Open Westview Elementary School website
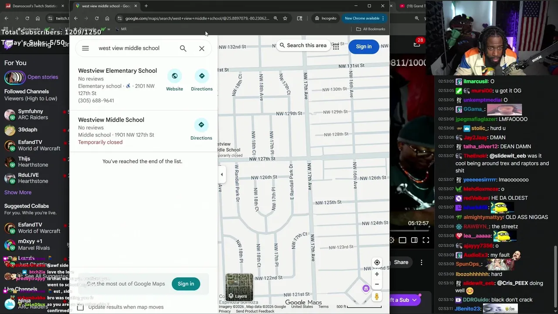Screen dimensions: 558x314 pyautogui.click(x=174, y=81)
